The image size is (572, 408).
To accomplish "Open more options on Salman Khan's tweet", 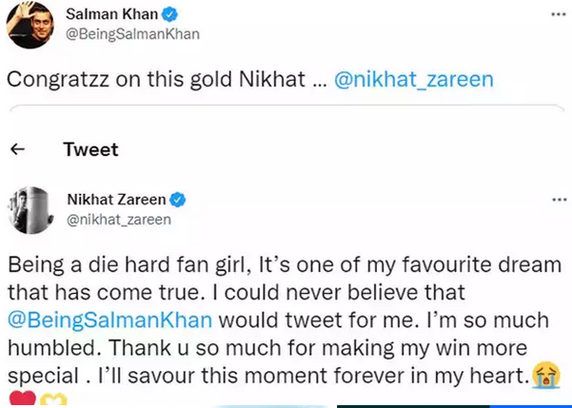I will (x=556, y=14).
